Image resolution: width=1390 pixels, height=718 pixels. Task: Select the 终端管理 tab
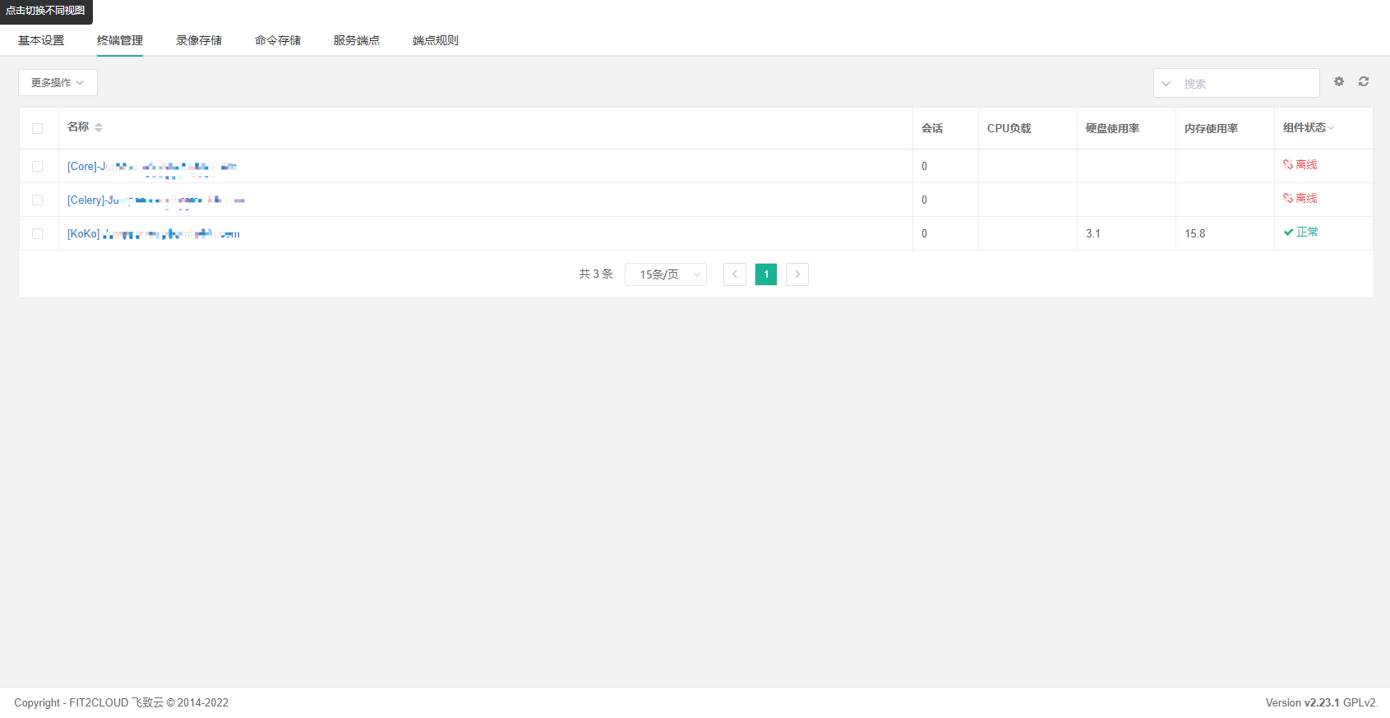[x=120, y=40]
